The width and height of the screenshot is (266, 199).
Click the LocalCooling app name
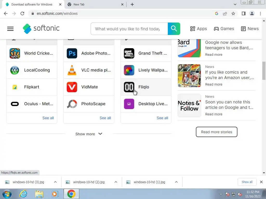pyautogui.click(x=37, y=70)
